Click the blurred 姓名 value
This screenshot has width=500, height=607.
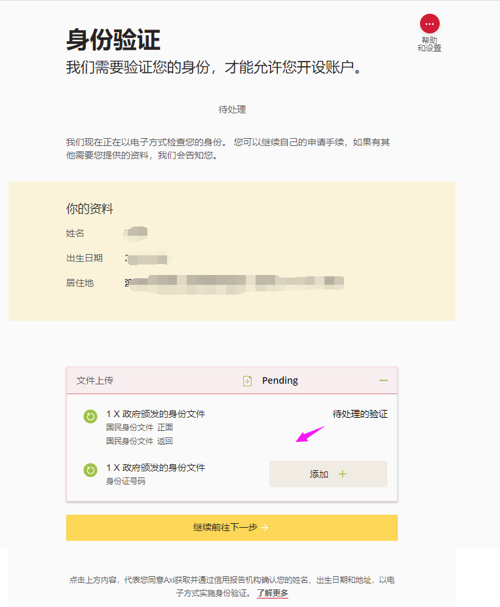136,233
